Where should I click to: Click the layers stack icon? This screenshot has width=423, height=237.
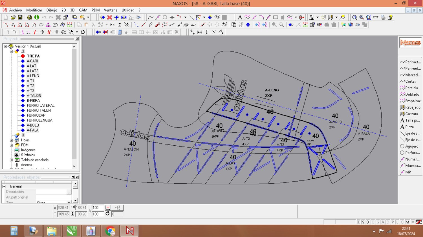[75, 17]
